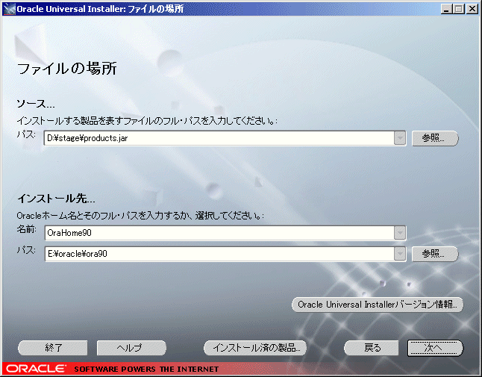Show インストール済の製品 installed products
Screen dimensions: 482x377
(255, 348)
